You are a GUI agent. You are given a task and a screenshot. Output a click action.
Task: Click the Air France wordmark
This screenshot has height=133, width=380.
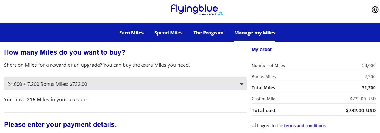click(x=206, y=14)
